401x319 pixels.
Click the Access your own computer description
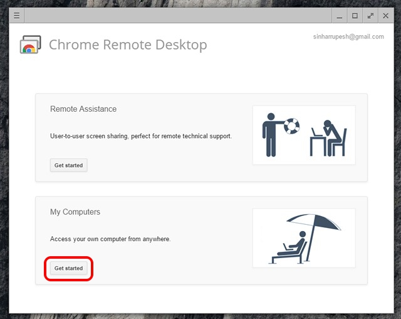tap(110, 239)
